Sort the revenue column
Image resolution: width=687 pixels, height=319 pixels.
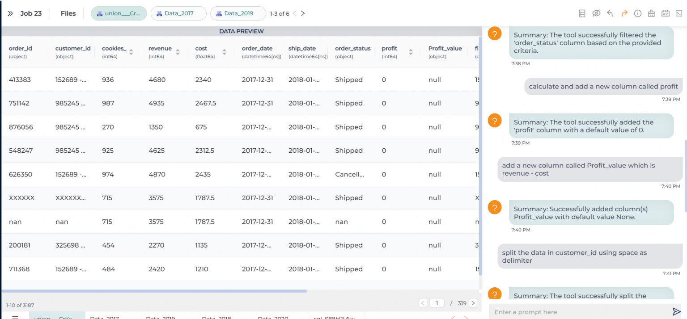(x=178, y=51)
